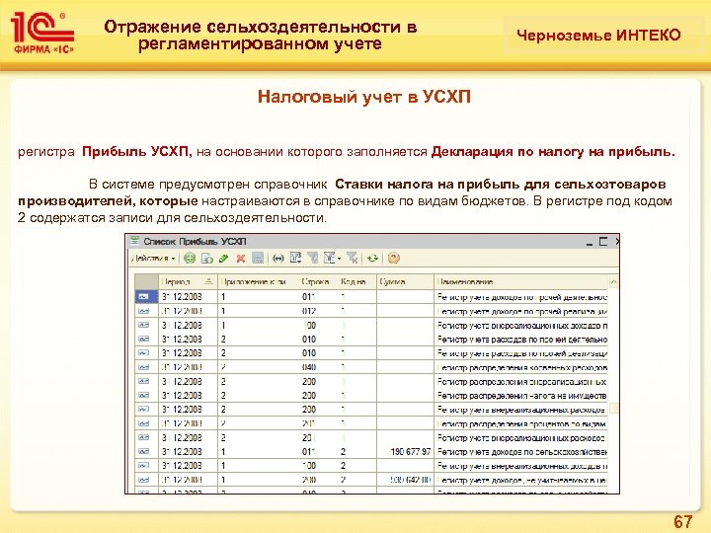Maximize the Список Прибыль УСХП window
711x533 pixels.
[x=603, y=242]
